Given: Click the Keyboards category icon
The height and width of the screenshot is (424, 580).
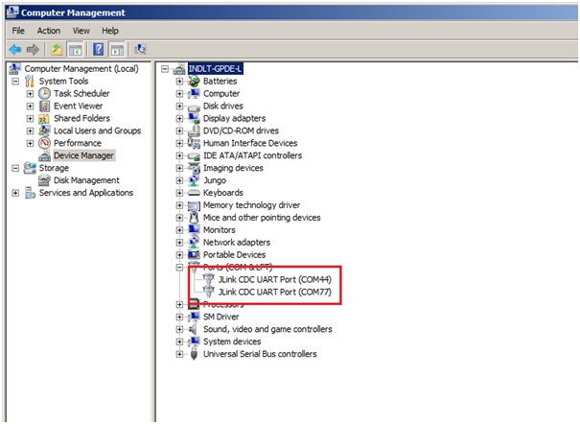Looking at the screenshot, I should [x=194, y=193].
